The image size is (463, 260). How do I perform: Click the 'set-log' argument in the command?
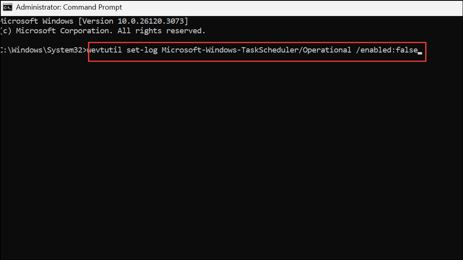[x=142, y=50]
